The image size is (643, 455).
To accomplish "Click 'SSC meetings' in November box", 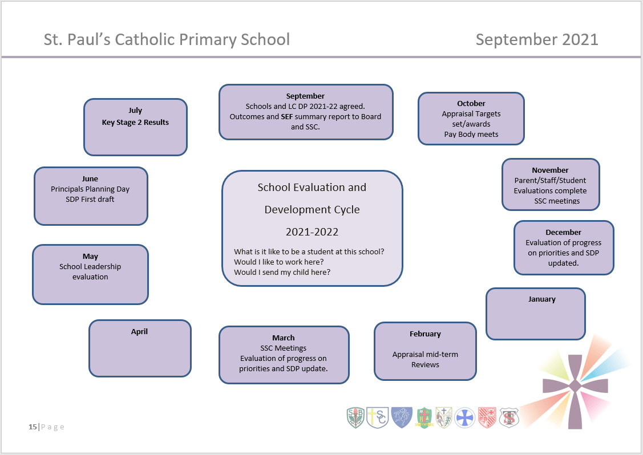I will point(557,201).
